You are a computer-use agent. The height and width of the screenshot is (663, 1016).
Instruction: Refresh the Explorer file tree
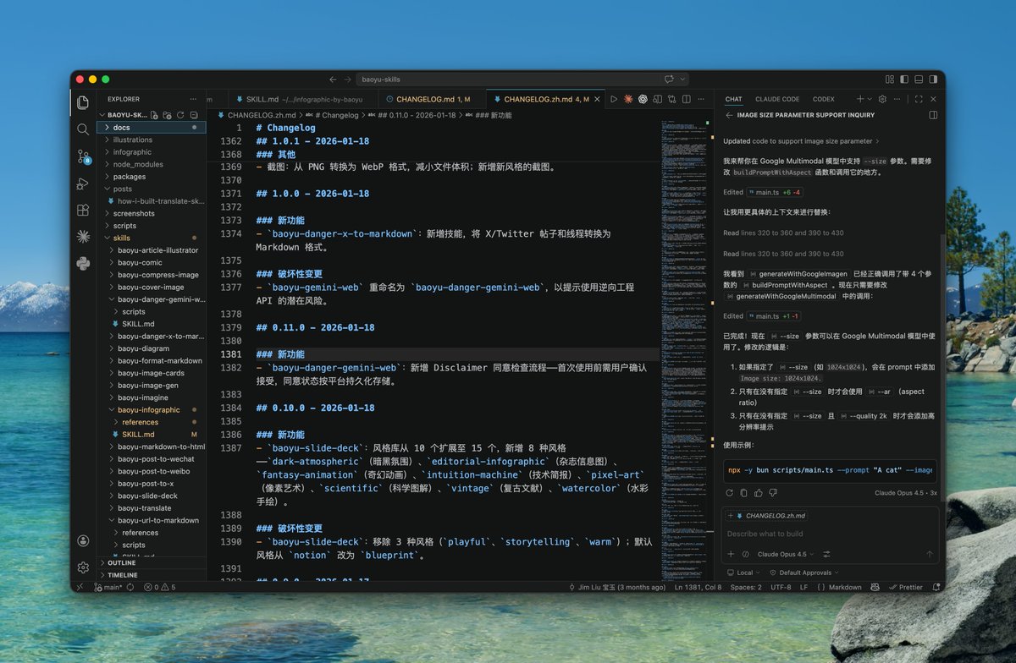coord(179,115)
